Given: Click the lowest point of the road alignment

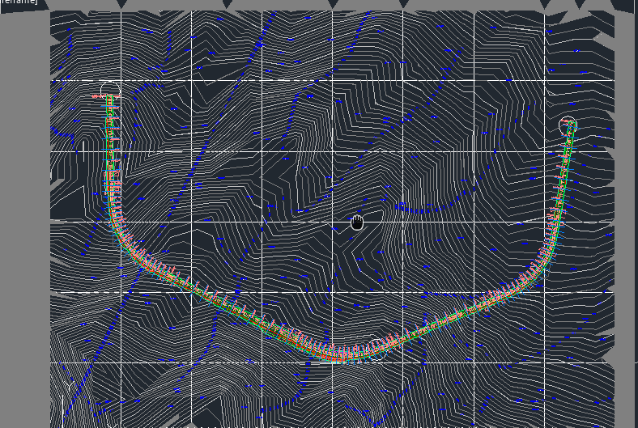Looking at the screenshot, I should [x=340, y=354].
